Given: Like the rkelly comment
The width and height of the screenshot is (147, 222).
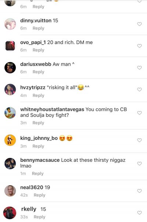Looking at the screenshot, I should tap(140, 213).
